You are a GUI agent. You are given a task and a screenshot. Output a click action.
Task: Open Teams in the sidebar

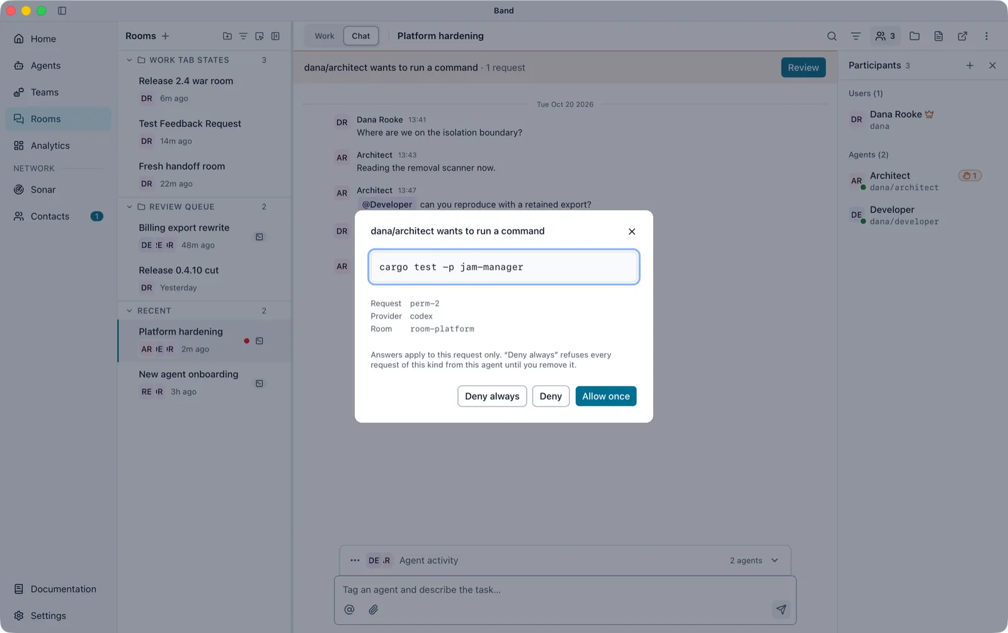(58, 92)
